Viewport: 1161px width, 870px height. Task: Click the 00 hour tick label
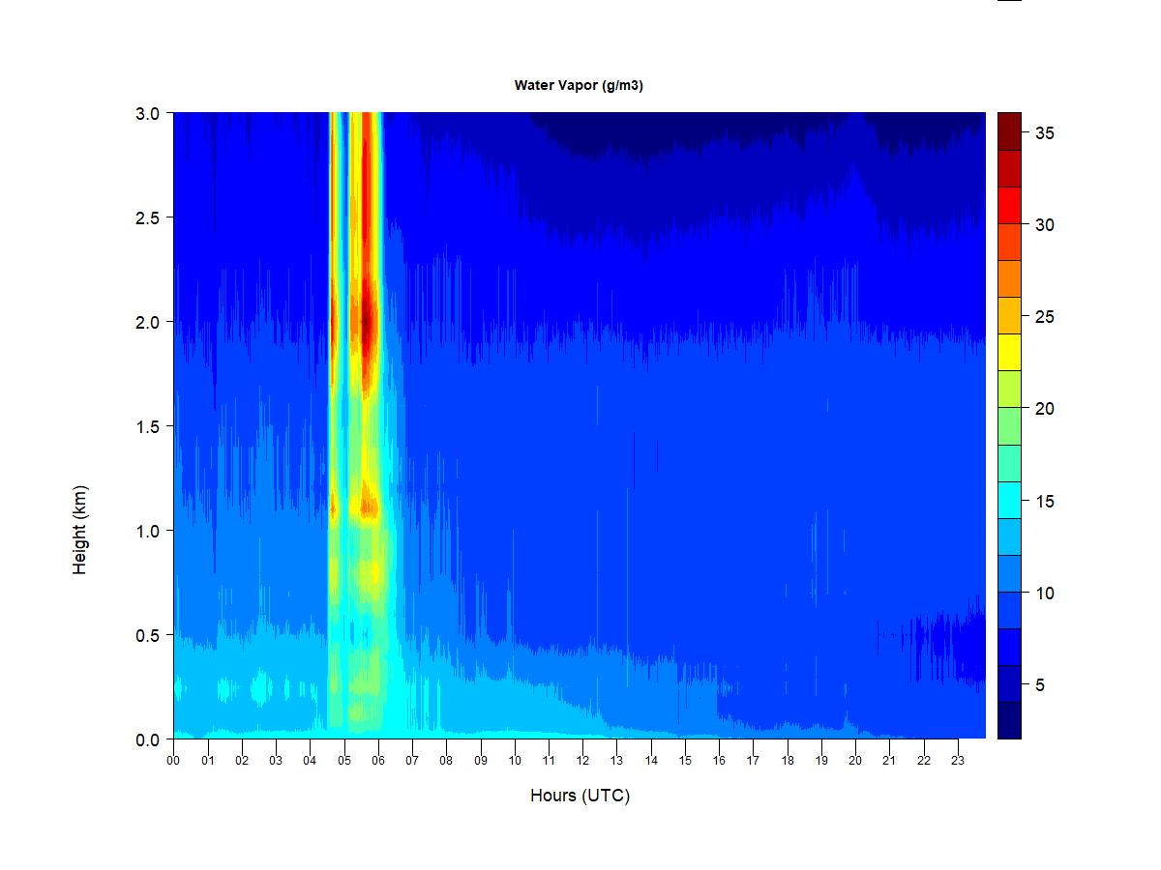[173, 761]
